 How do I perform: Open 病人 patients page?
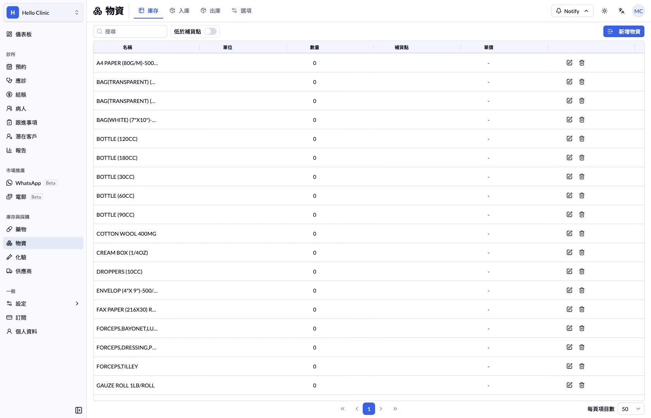pos(43,108)
